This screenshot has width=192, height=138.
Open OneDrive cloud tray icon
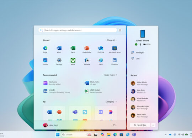(170, 134)
